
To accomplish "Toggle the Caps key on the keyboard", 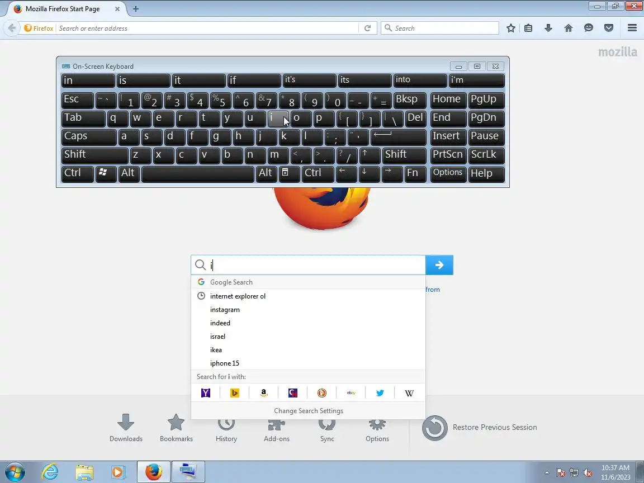I will [x=89, y=137].
